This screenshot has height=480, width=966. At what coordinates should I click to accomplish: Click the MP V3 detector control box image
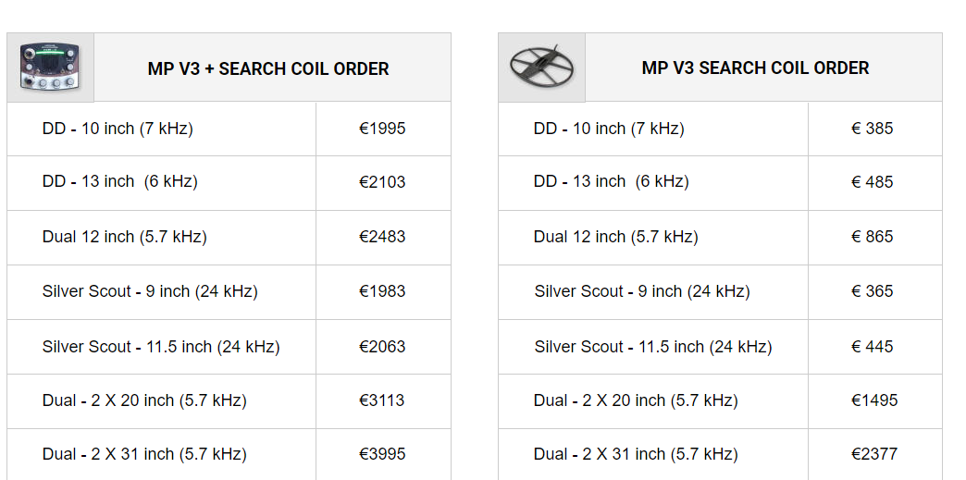point(50,68)
